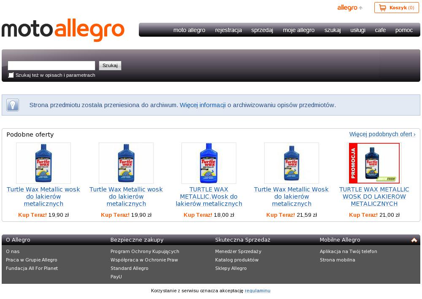Open 'Program Ochrony Kupujących' footer link
The height and width of the screenshot is (299, 422).
[145, 251]
